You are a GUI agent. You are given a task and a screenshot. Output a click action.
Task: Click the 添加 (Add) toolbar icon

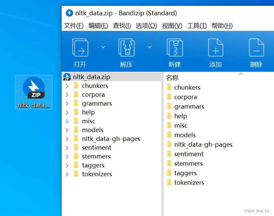216,48
